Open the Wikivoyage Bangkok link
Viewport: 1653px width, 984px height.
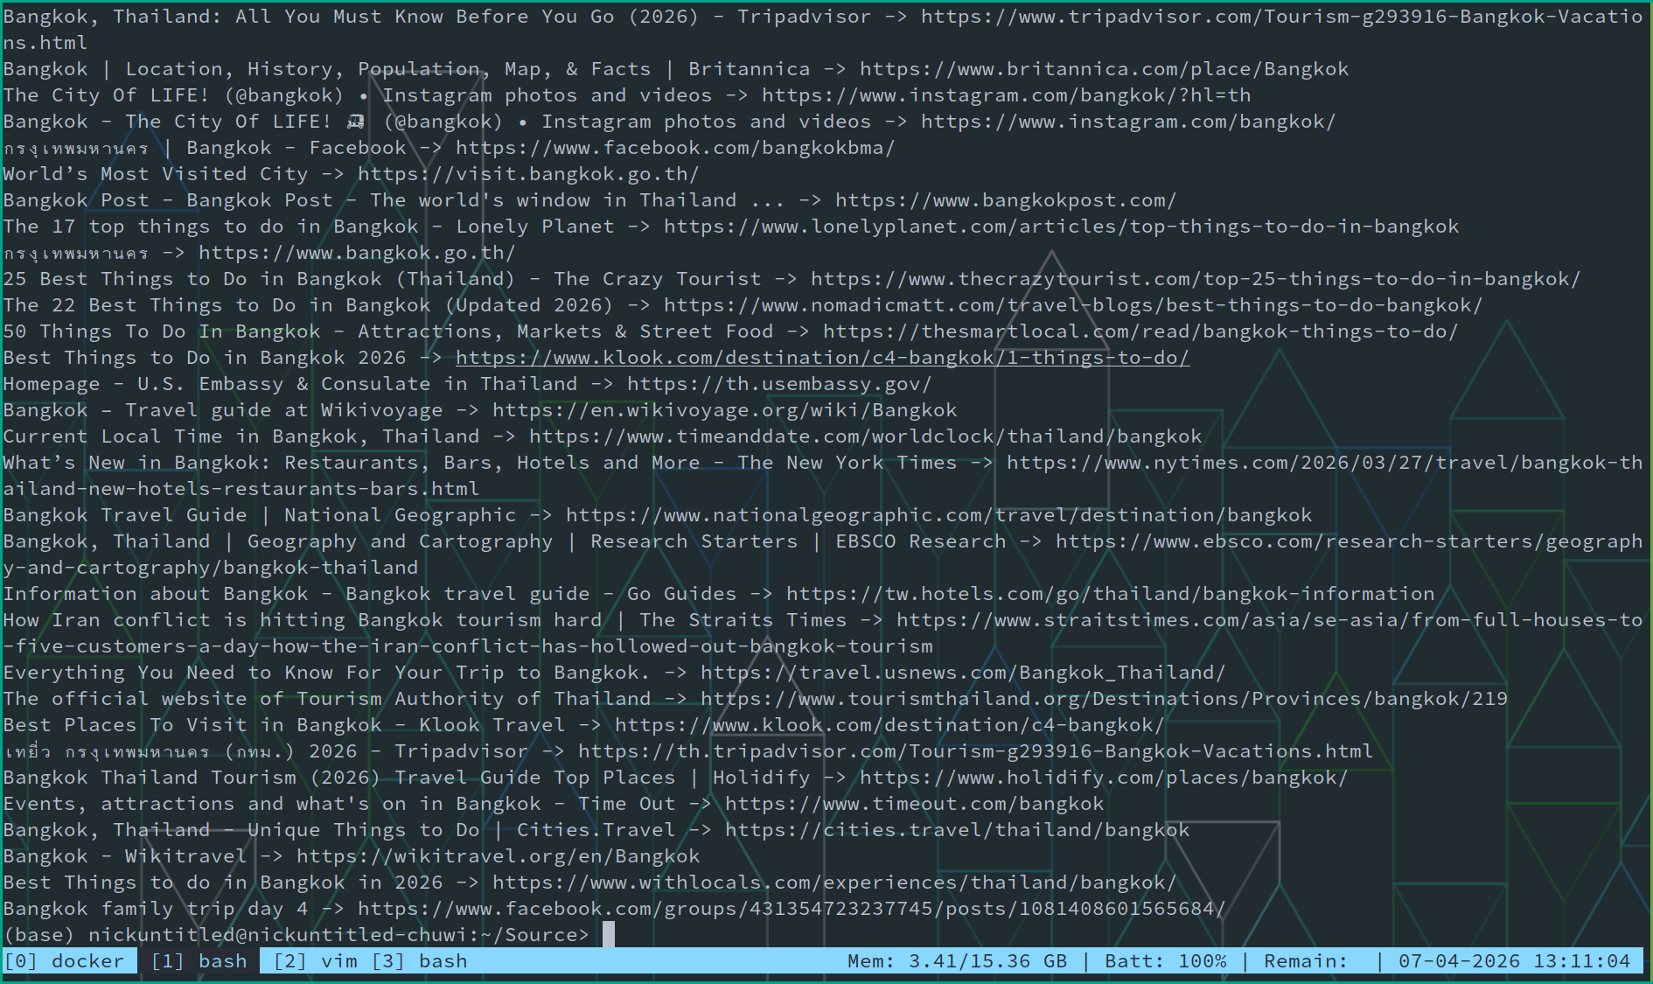(x=724, y=410)
